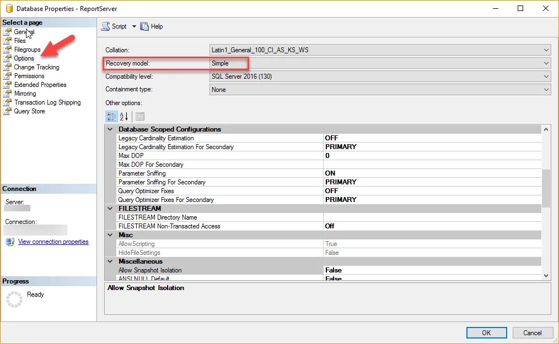Open the Containment type dropdown

pyautogui.click(x=380, y=90)
